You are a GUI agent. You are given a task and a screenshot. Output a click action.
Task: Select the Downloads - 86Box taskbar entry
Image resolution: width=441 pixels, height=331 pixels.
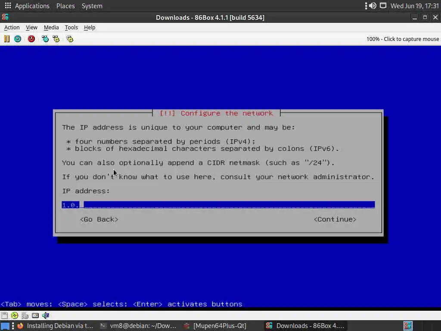305,326
